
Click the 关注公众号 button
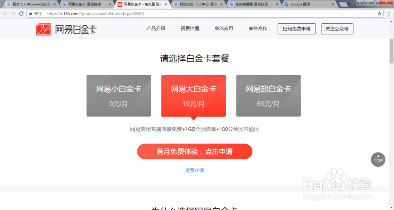(x=337, y=29)
